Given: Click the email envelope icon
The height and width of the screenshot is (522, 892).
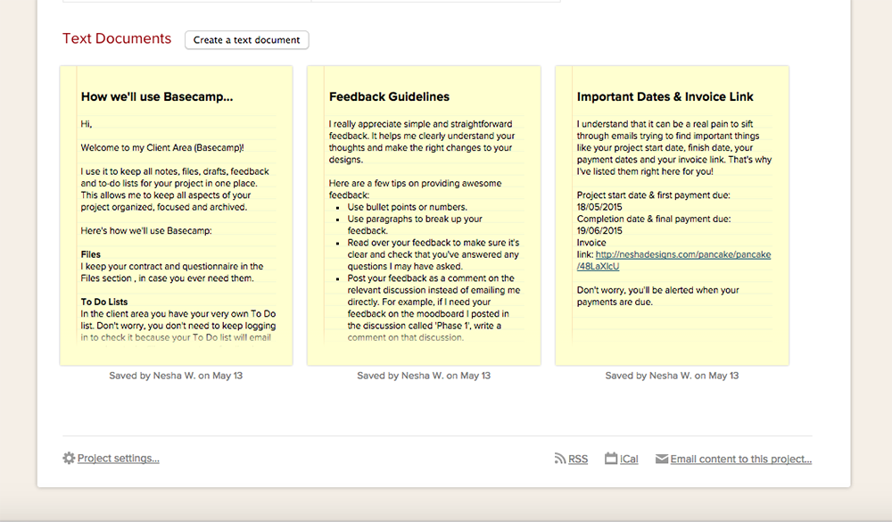Looking at the screenshot, I should [662, 459].
